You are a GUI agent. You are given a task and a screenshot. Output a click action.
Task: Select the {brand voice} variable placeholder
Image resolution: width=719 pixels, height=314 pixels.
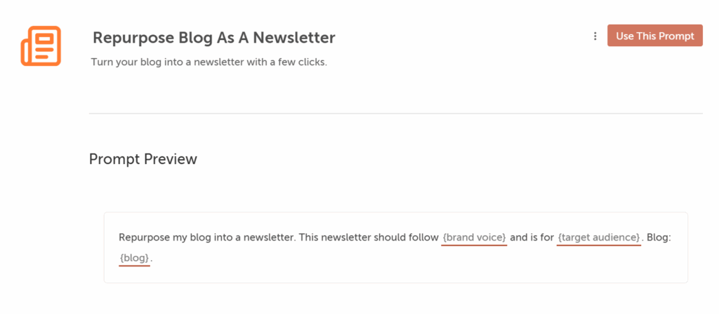tap(474, 237)
